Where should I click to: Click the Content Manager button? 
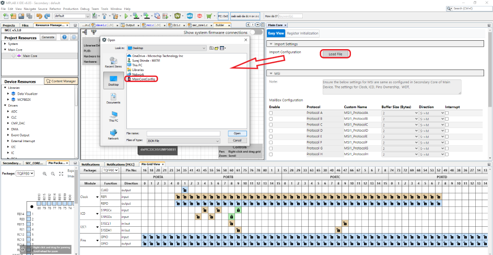click(x=61, y=81)
